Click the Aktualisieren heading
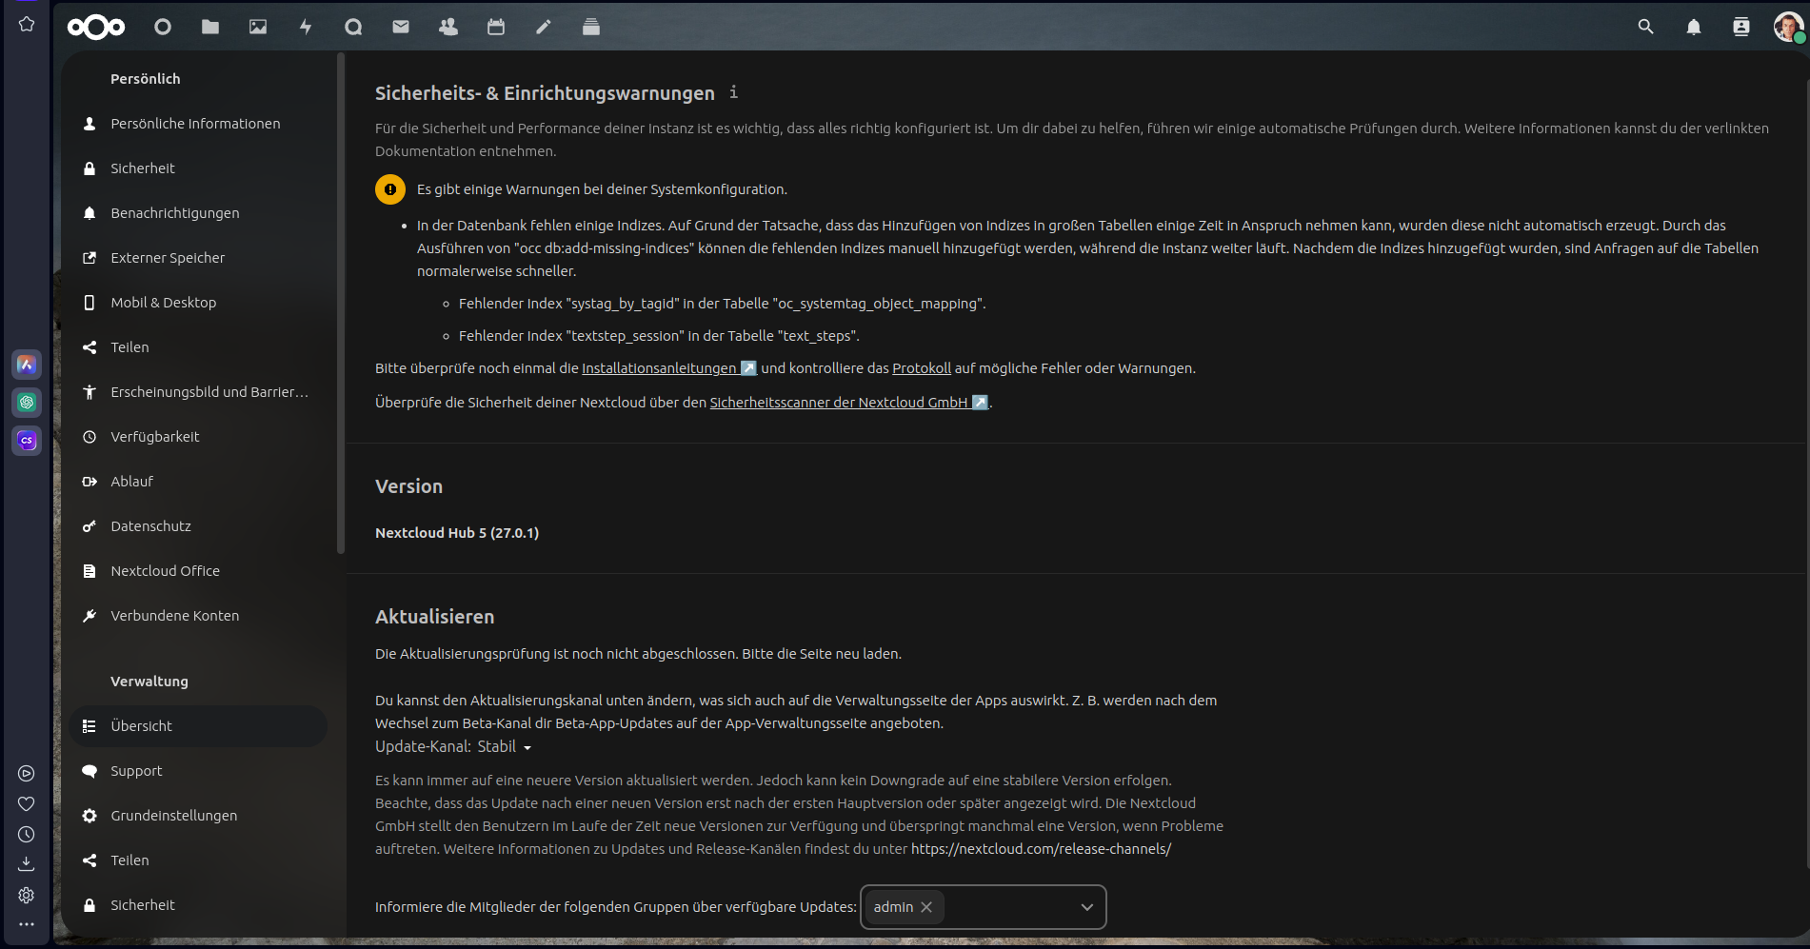 [434, 617]
